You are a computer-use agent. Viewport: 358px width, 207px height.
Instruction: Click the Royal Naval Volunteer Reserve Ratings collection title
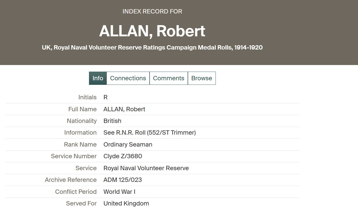(152, 47)
